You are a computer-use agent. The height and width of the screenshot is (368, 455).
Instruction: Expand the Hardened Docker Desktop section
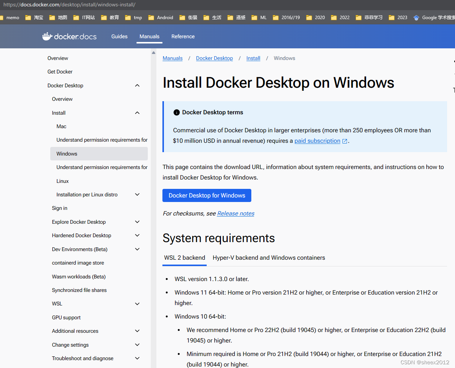(x=137, y=235)
